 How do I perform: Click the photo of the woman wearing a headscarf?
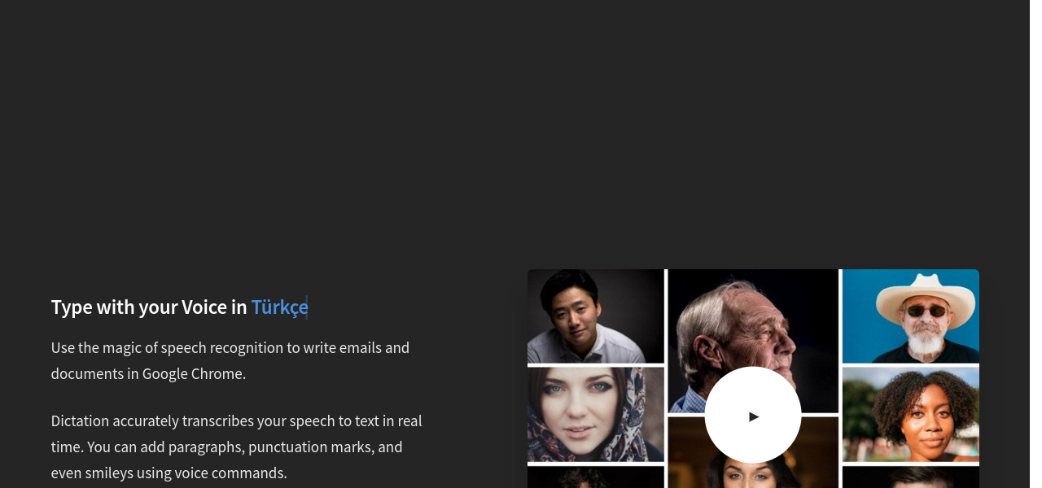(x=595, y=414)
